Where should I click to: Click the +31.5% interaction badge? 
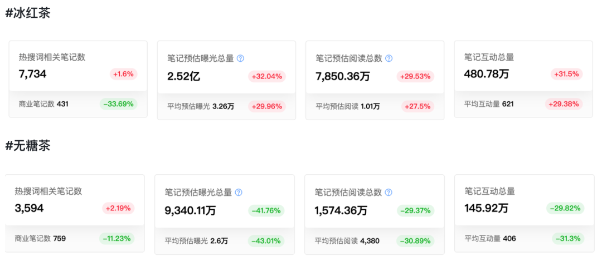tap(566, 74)
